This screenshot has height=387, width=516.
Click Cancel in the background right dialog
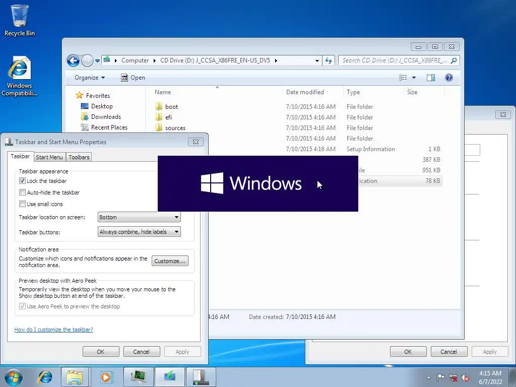pyautogui.click(x=449, y=351)
